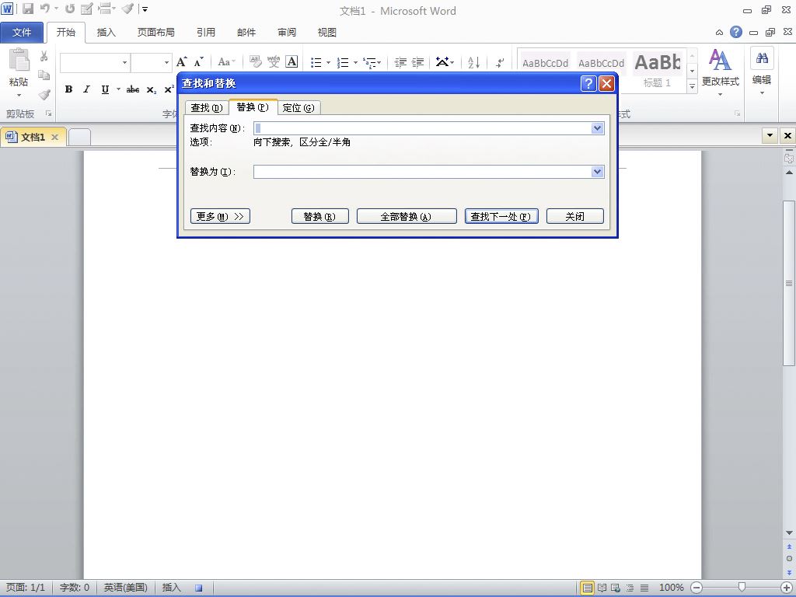Toggle Bold formatting
The height and width of the screenshot is (597, 796).
tap(68, 89)
